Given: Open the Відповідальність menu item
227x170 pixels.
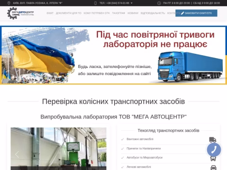Looking at the screenshot, I should click(x=153, y=13).
